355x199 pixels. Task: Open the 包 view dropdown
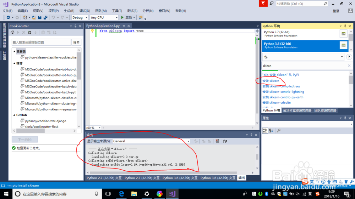(x=342, y=57)
